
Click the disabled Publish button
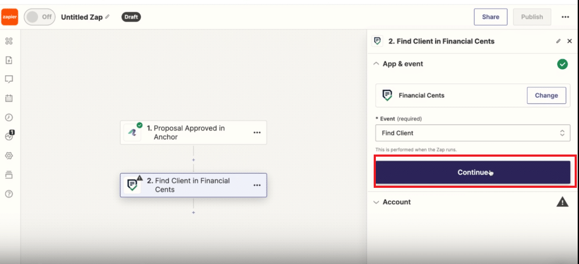click(532, 17)
